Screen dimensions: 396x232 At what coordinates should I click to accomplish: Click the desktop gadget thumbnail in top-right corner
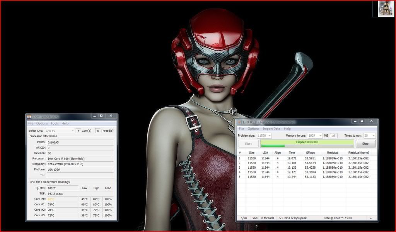point(386,8)
